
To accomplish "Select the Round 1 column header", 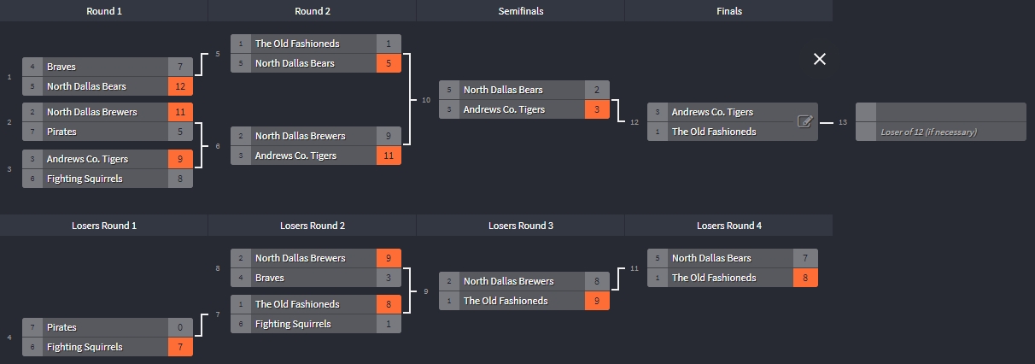I will 104,11.
